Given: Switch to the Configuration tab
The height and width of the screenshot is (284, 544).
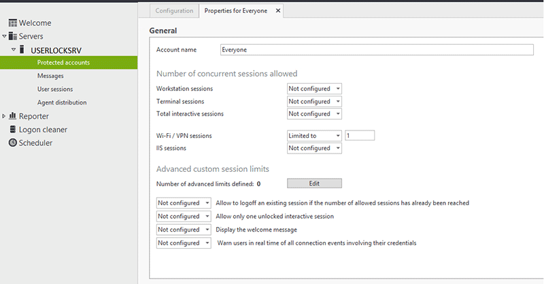Looking at the screenshot, I should [174, 11].
